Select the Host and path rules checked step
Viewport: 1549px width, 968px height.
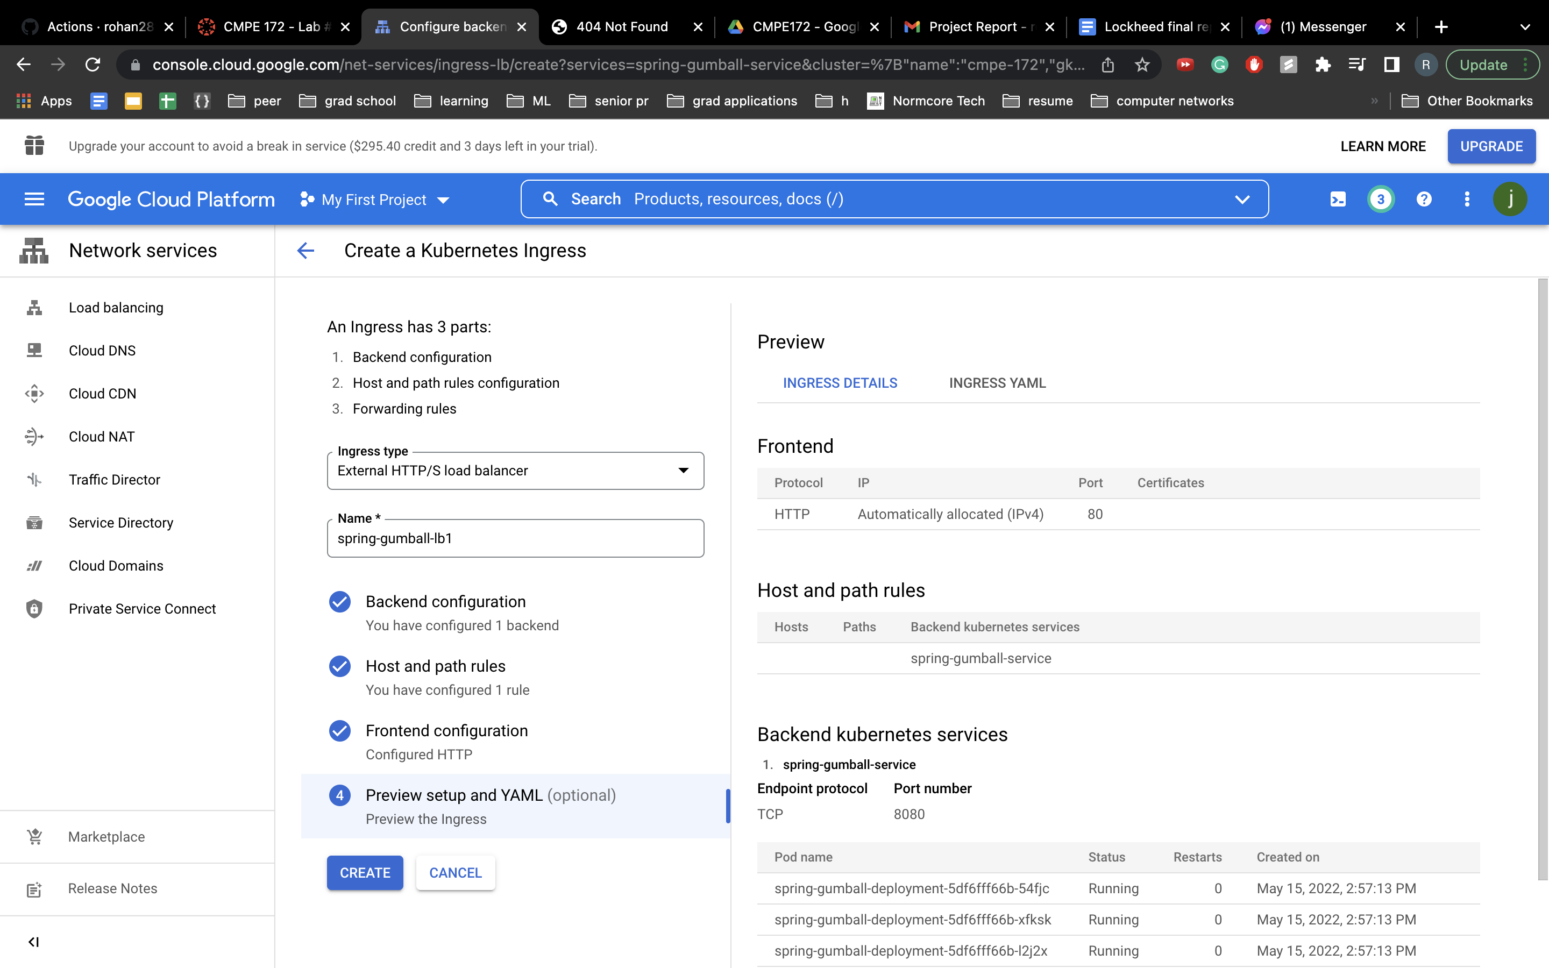(435, 666)
